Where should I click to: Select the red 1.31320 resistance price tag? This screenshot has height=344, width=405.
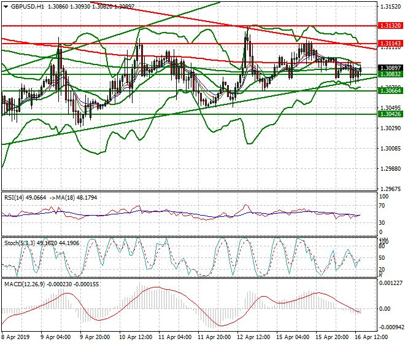click(390, 26)
